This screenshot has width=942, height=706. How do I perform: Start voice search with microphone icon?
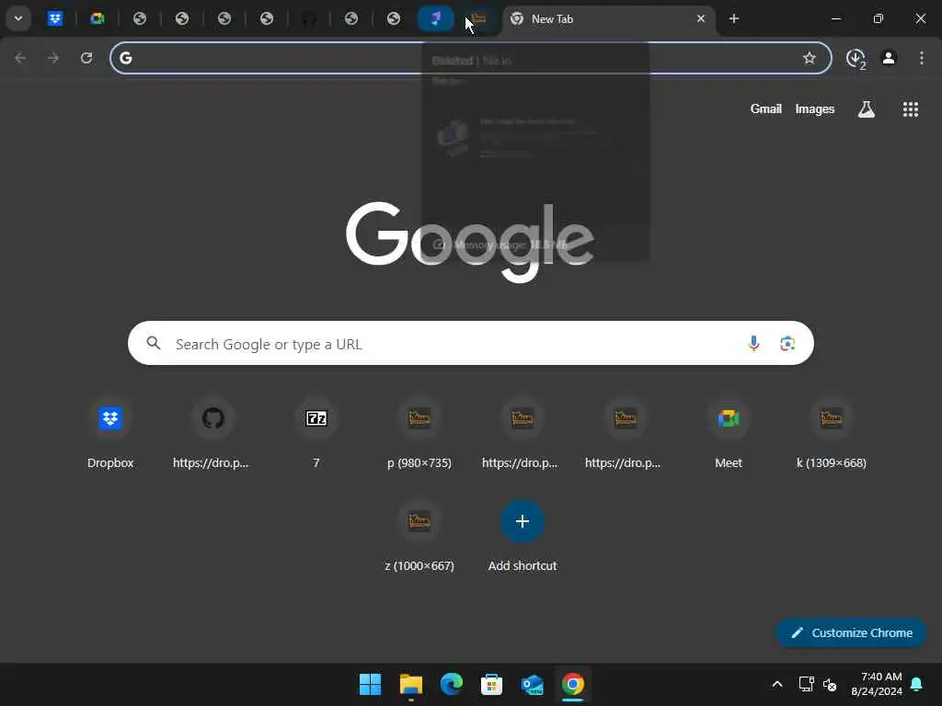pos(753,343)
